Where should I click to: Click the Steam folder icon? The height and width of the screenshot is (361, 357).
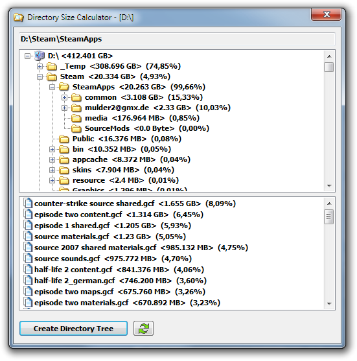(52, 77)
